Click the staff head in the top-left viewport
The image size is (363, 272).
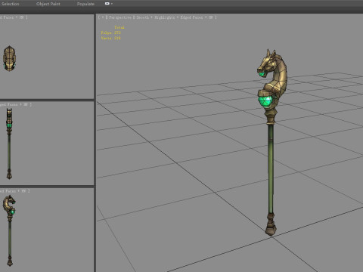[9, 58]
